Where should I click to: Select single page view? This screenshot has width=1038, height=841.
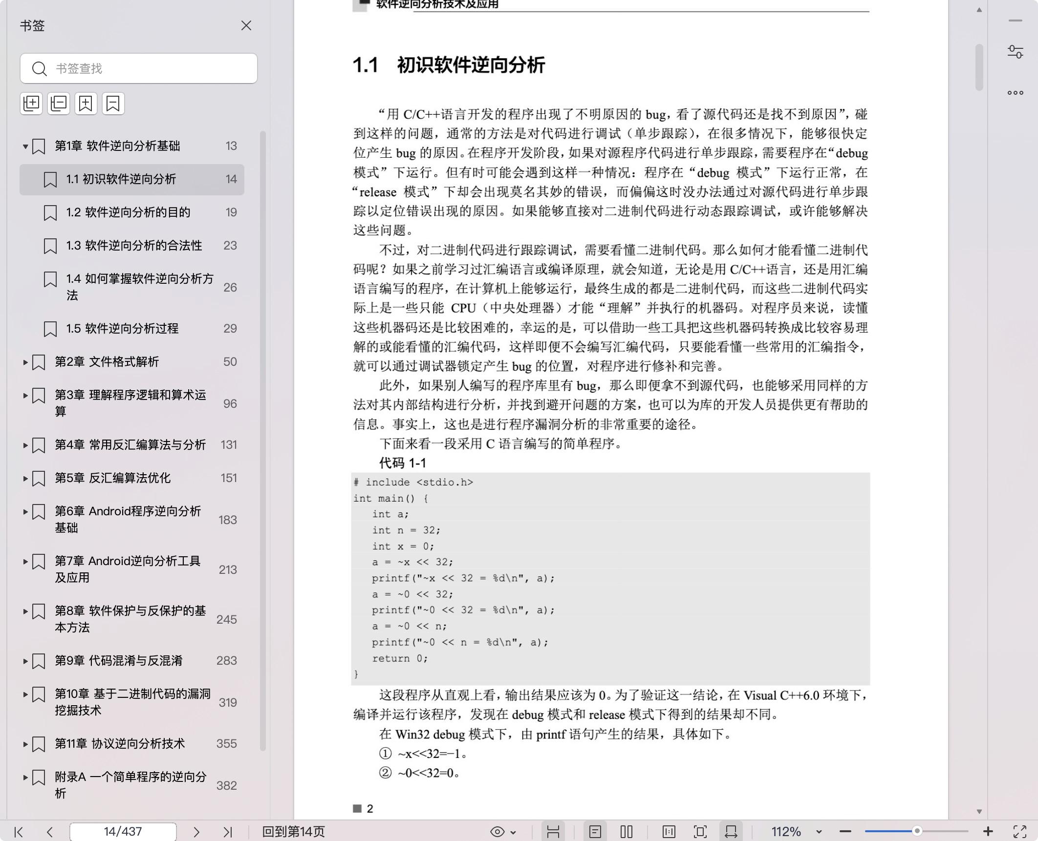click(595, 832)
